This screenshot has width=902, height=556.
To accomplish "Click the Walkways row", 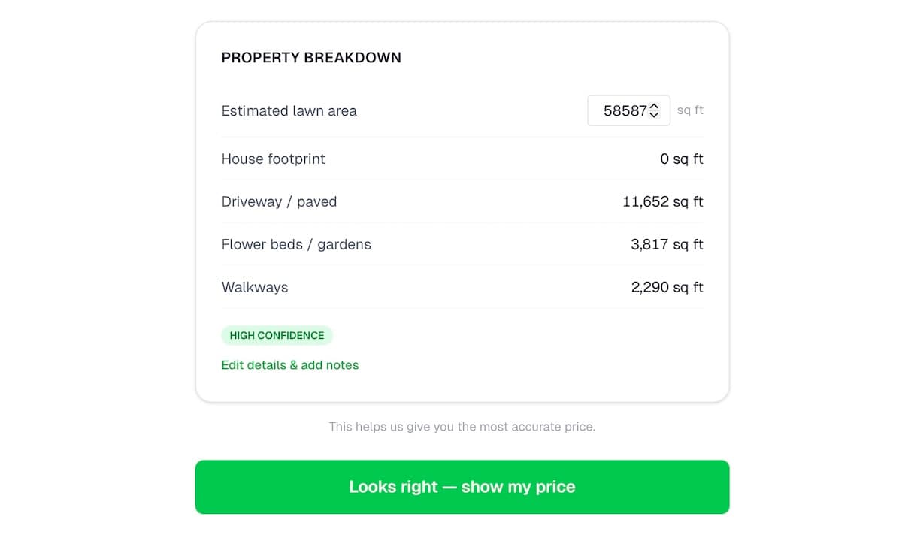I will click(x=462, y=288).
